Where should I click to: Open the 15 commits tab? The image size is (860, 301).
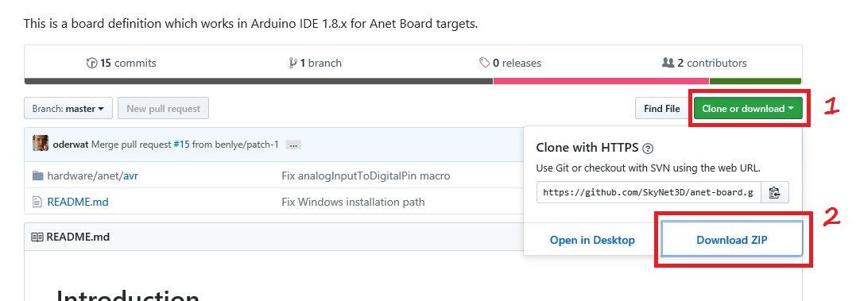pyautogui.click(x=122, y=63)
